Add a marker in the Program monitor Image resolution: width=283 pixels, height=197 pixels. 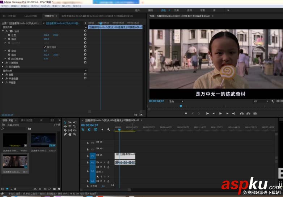186,113
